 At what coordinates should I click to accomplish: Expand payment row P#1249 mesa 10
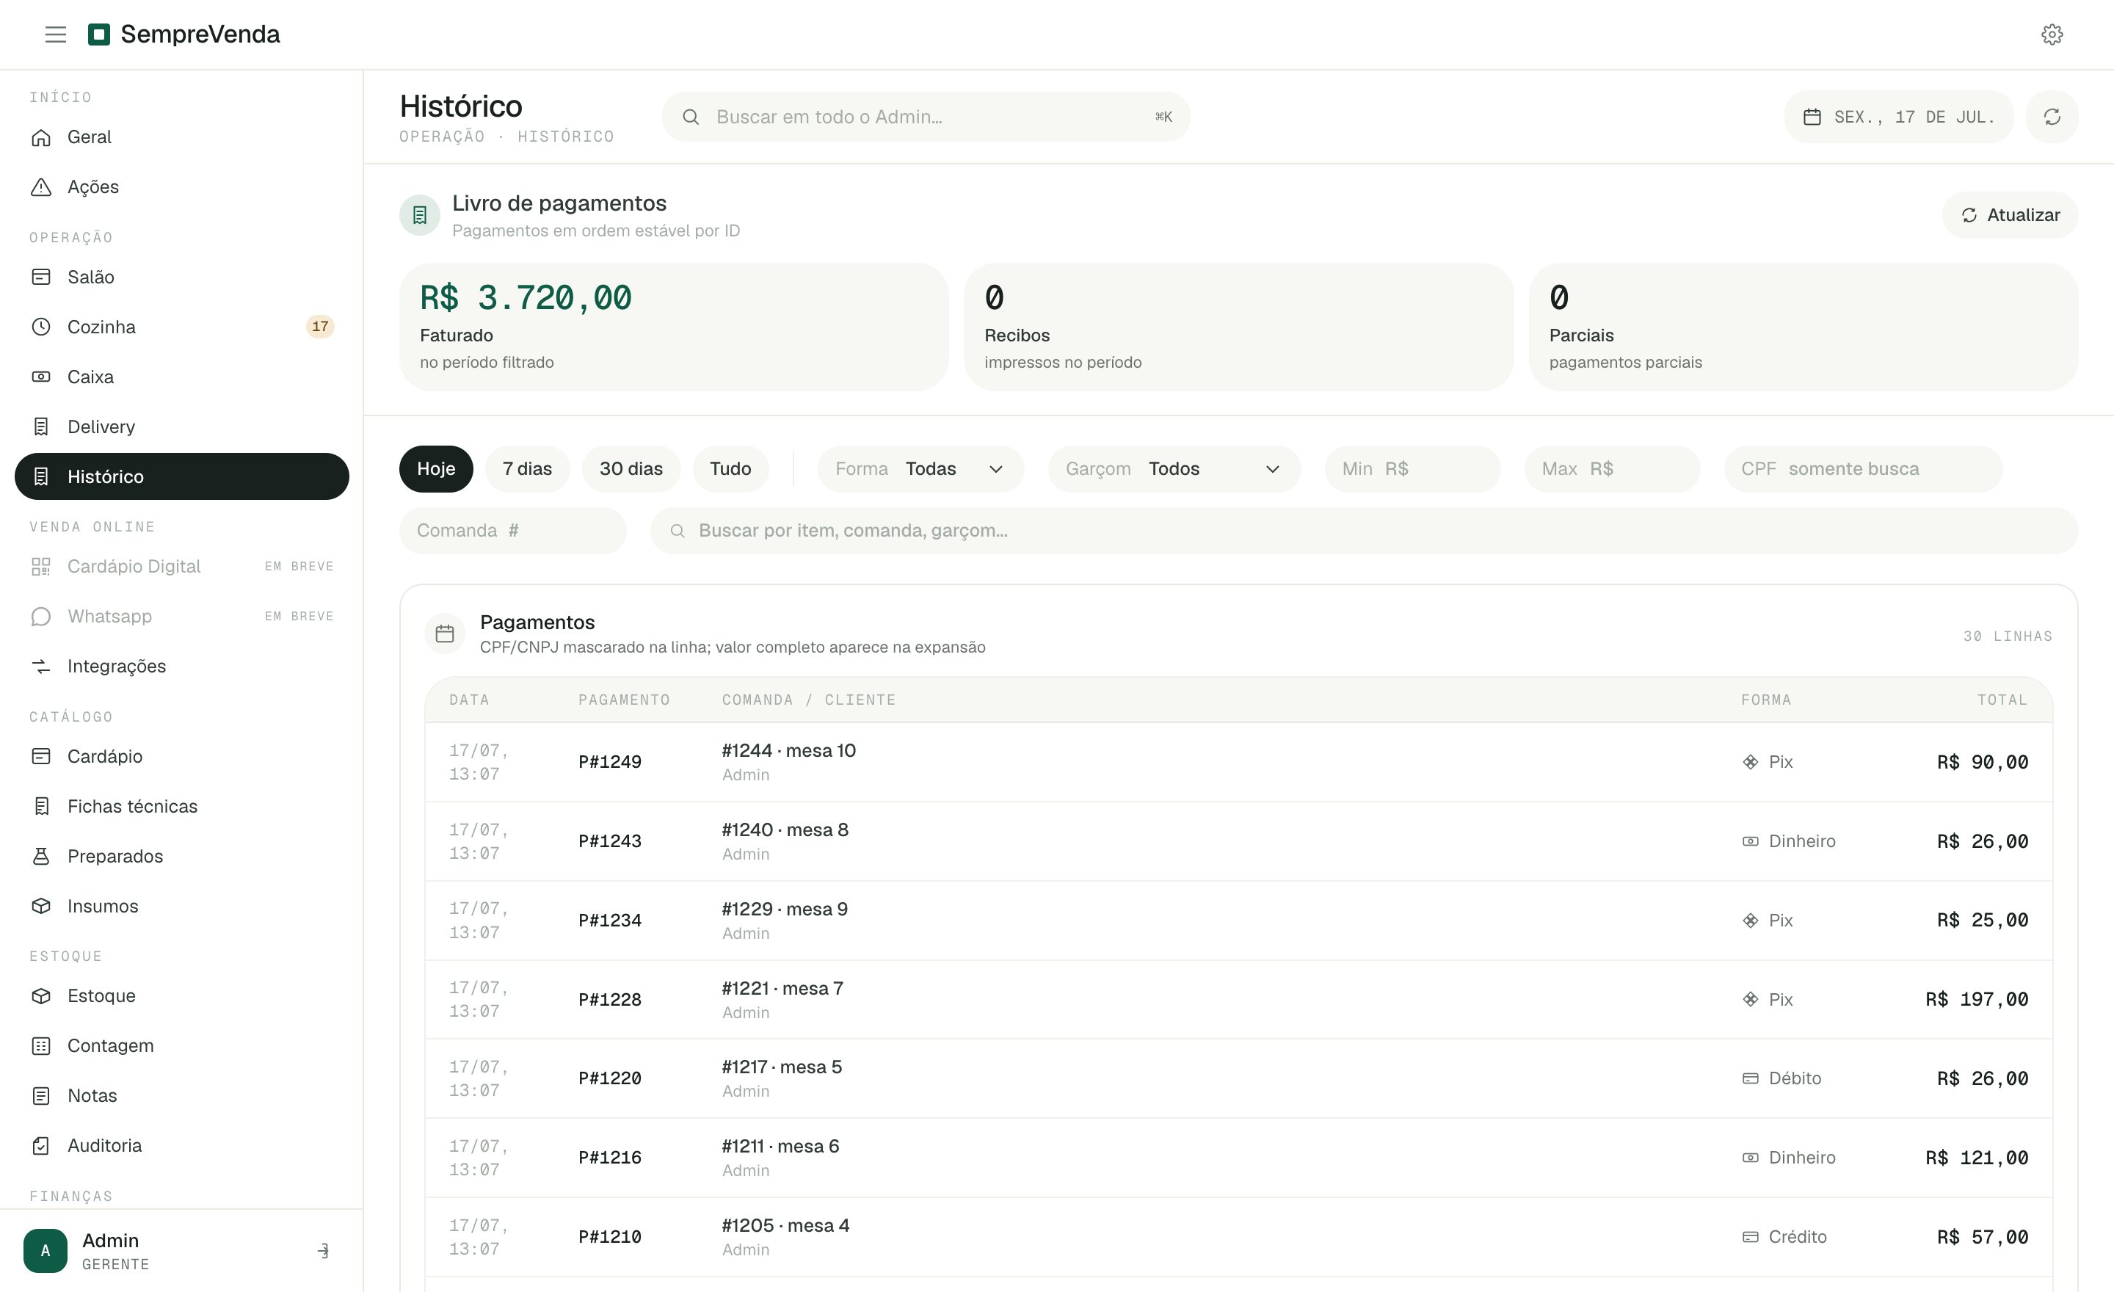click(x=1238, y=762)
